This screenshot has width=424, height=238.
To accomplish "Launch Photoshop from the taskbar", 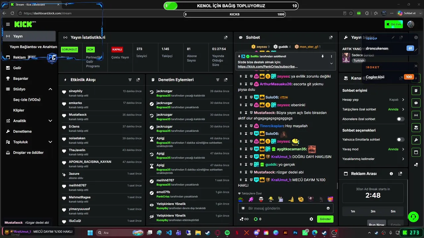I will 295,233.
